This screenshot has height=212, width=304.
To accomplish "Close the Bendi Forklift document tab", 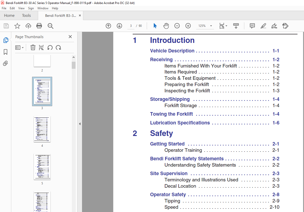I will [x=80, y=16].
